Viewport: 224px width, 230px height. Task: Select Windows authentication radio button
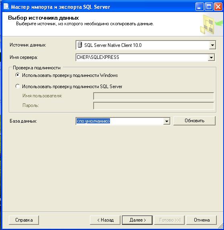pos(18,75)
